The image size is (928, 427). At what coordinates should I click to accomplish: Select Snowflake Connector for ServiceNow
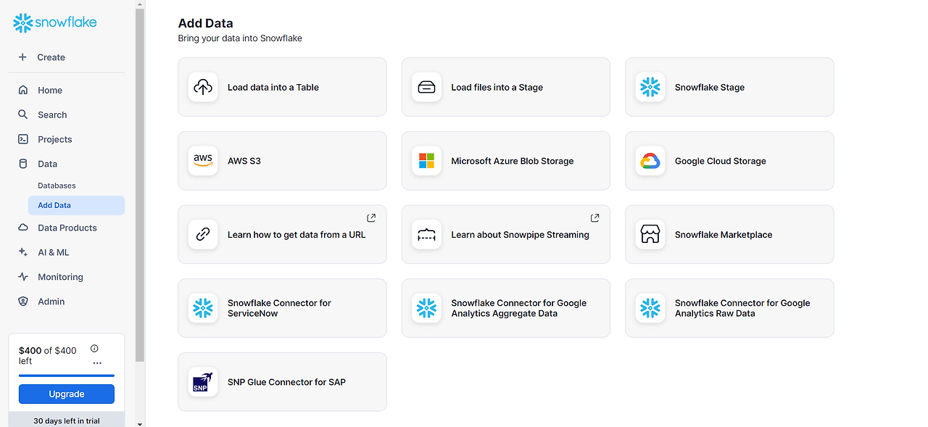coord(282,308)
